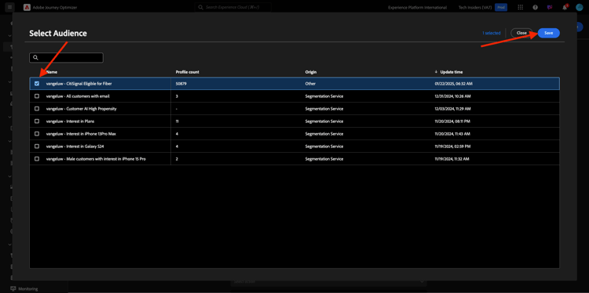The height and width of the screenshot is (293, 589).
Task: Check Interest in Galaxy S24 audience
Action: click(37, 146)
